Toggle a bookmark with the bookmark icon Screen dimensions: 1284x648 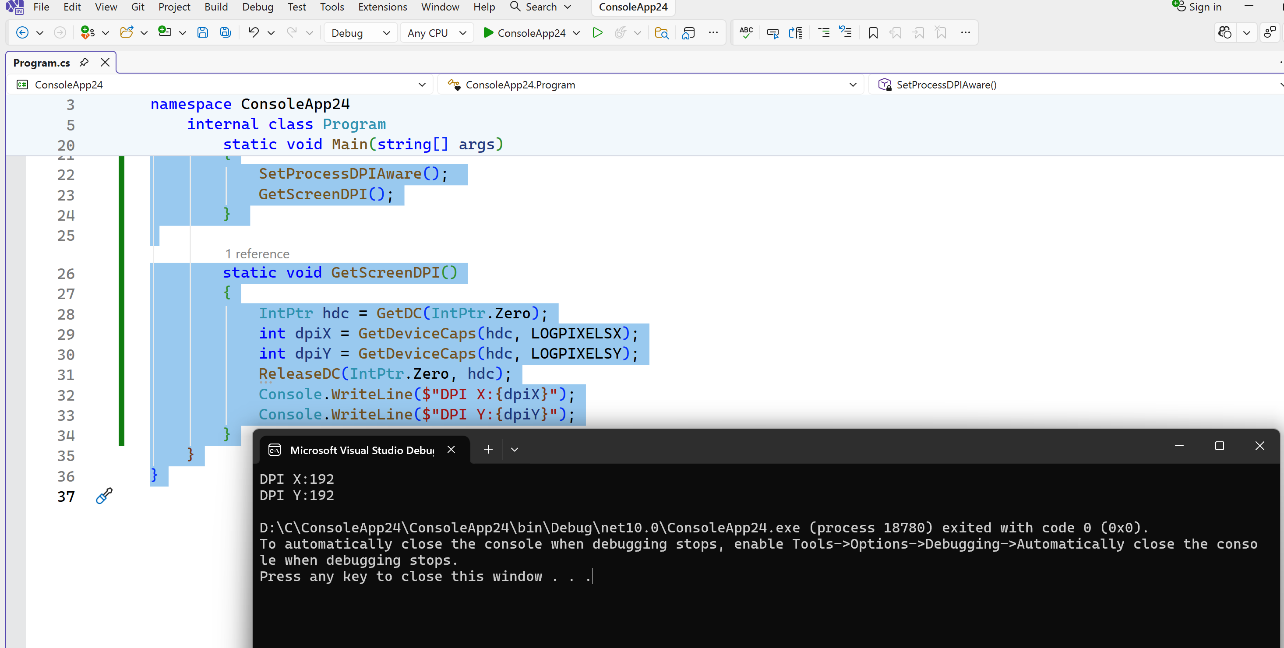(873, 33)
